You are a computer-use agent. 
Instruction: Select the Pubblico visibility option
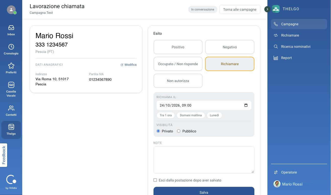tap(179, 131)
